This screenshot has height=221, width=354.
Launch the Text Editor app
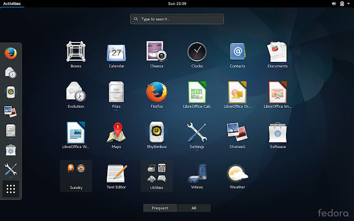(x=116, y=176)
